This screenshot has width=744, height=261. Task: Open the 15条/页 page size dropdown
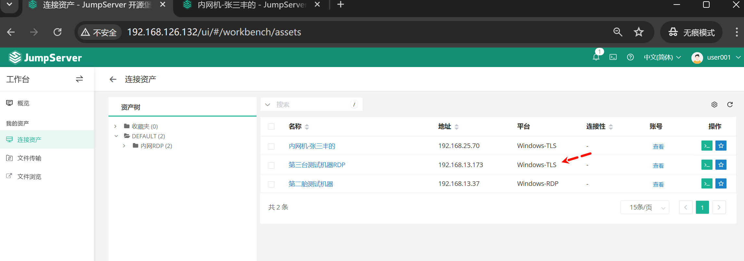tap(645, 207)
